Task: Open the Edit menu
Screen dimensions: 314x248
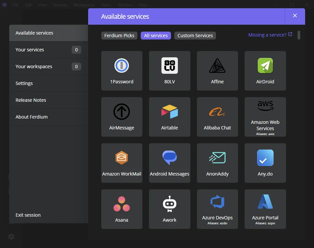Action: (28, 5)
